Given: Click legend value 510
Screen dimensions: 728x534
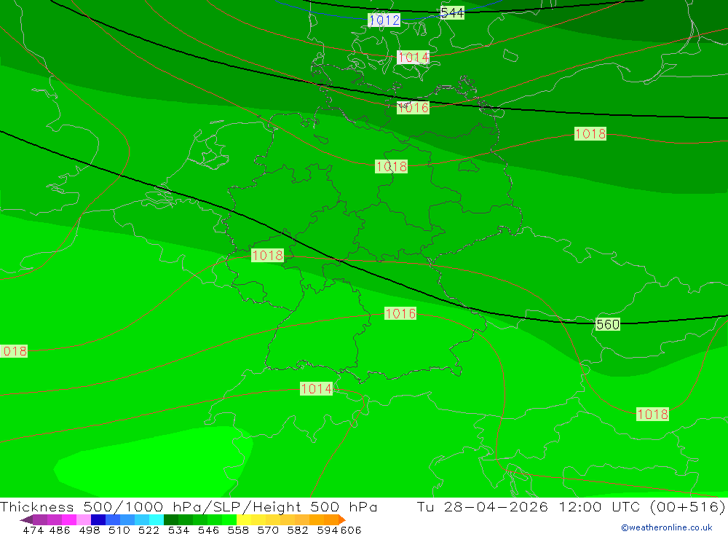Looking at the screenshot, I should click(119, 530).
